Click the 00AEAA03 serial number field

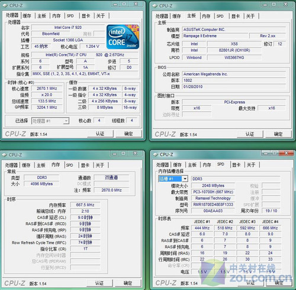[x=213, y=211]
